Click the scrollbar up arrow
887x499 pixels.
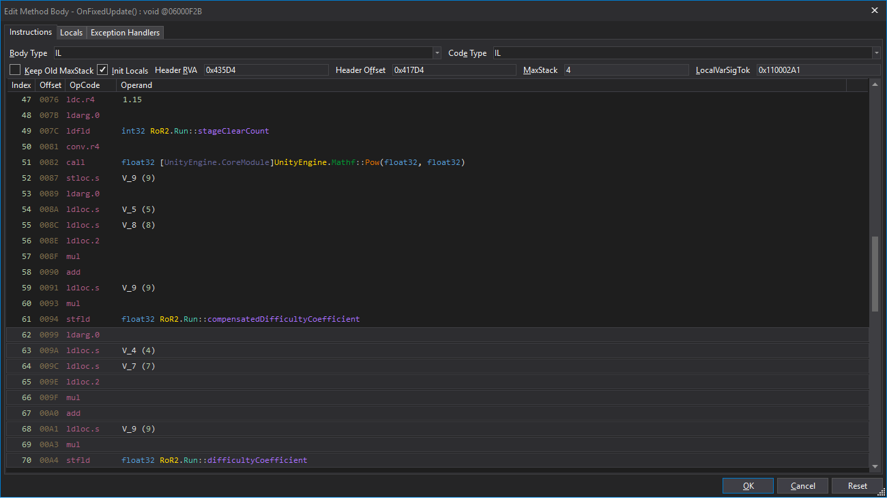[875, 85]
